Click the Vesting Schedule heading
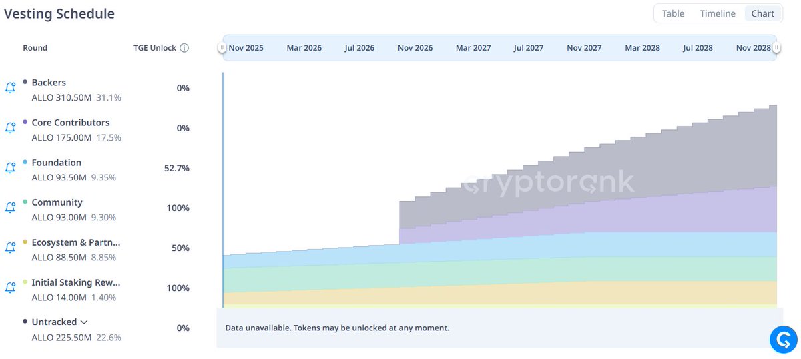The height and width of the screenshot is (359, 801). [59, 13]
